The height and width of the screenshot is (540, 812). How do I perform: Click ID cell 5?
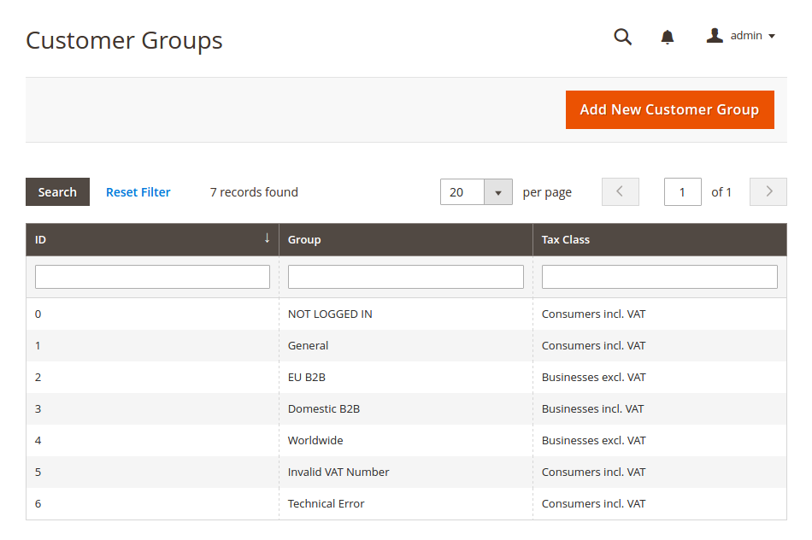(152, 472)
